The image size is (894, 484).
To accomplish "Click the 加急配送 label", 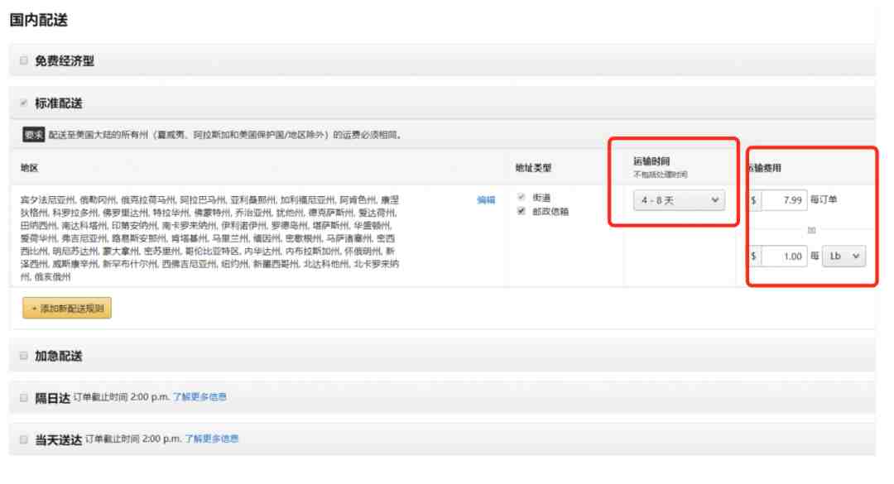I will pyautogui.click(x=59, y=356).
